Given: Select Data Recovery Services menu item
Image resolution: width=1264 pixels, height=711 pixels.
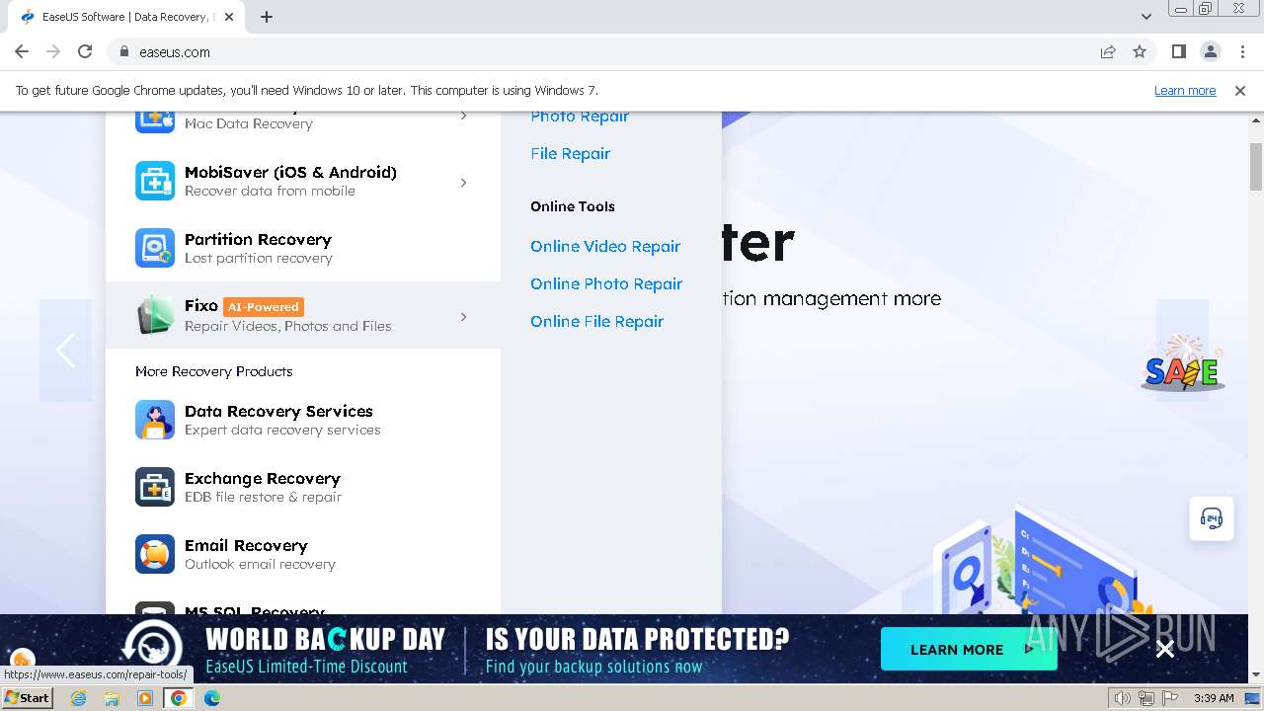Looking at the screenshot, I should (x=303, y=420).
